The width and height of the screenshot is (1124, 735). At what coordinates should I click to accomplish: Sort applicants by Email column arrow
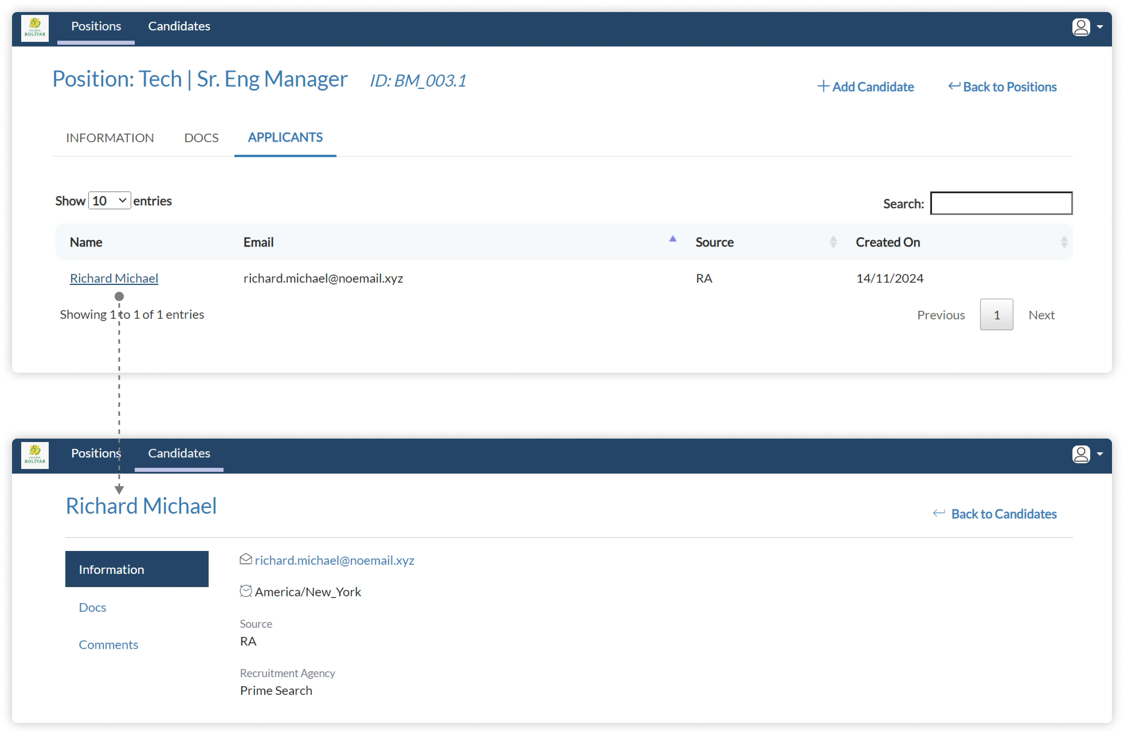pos(673,239)
